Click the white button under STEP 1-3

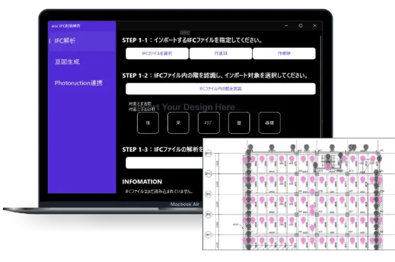164,163
